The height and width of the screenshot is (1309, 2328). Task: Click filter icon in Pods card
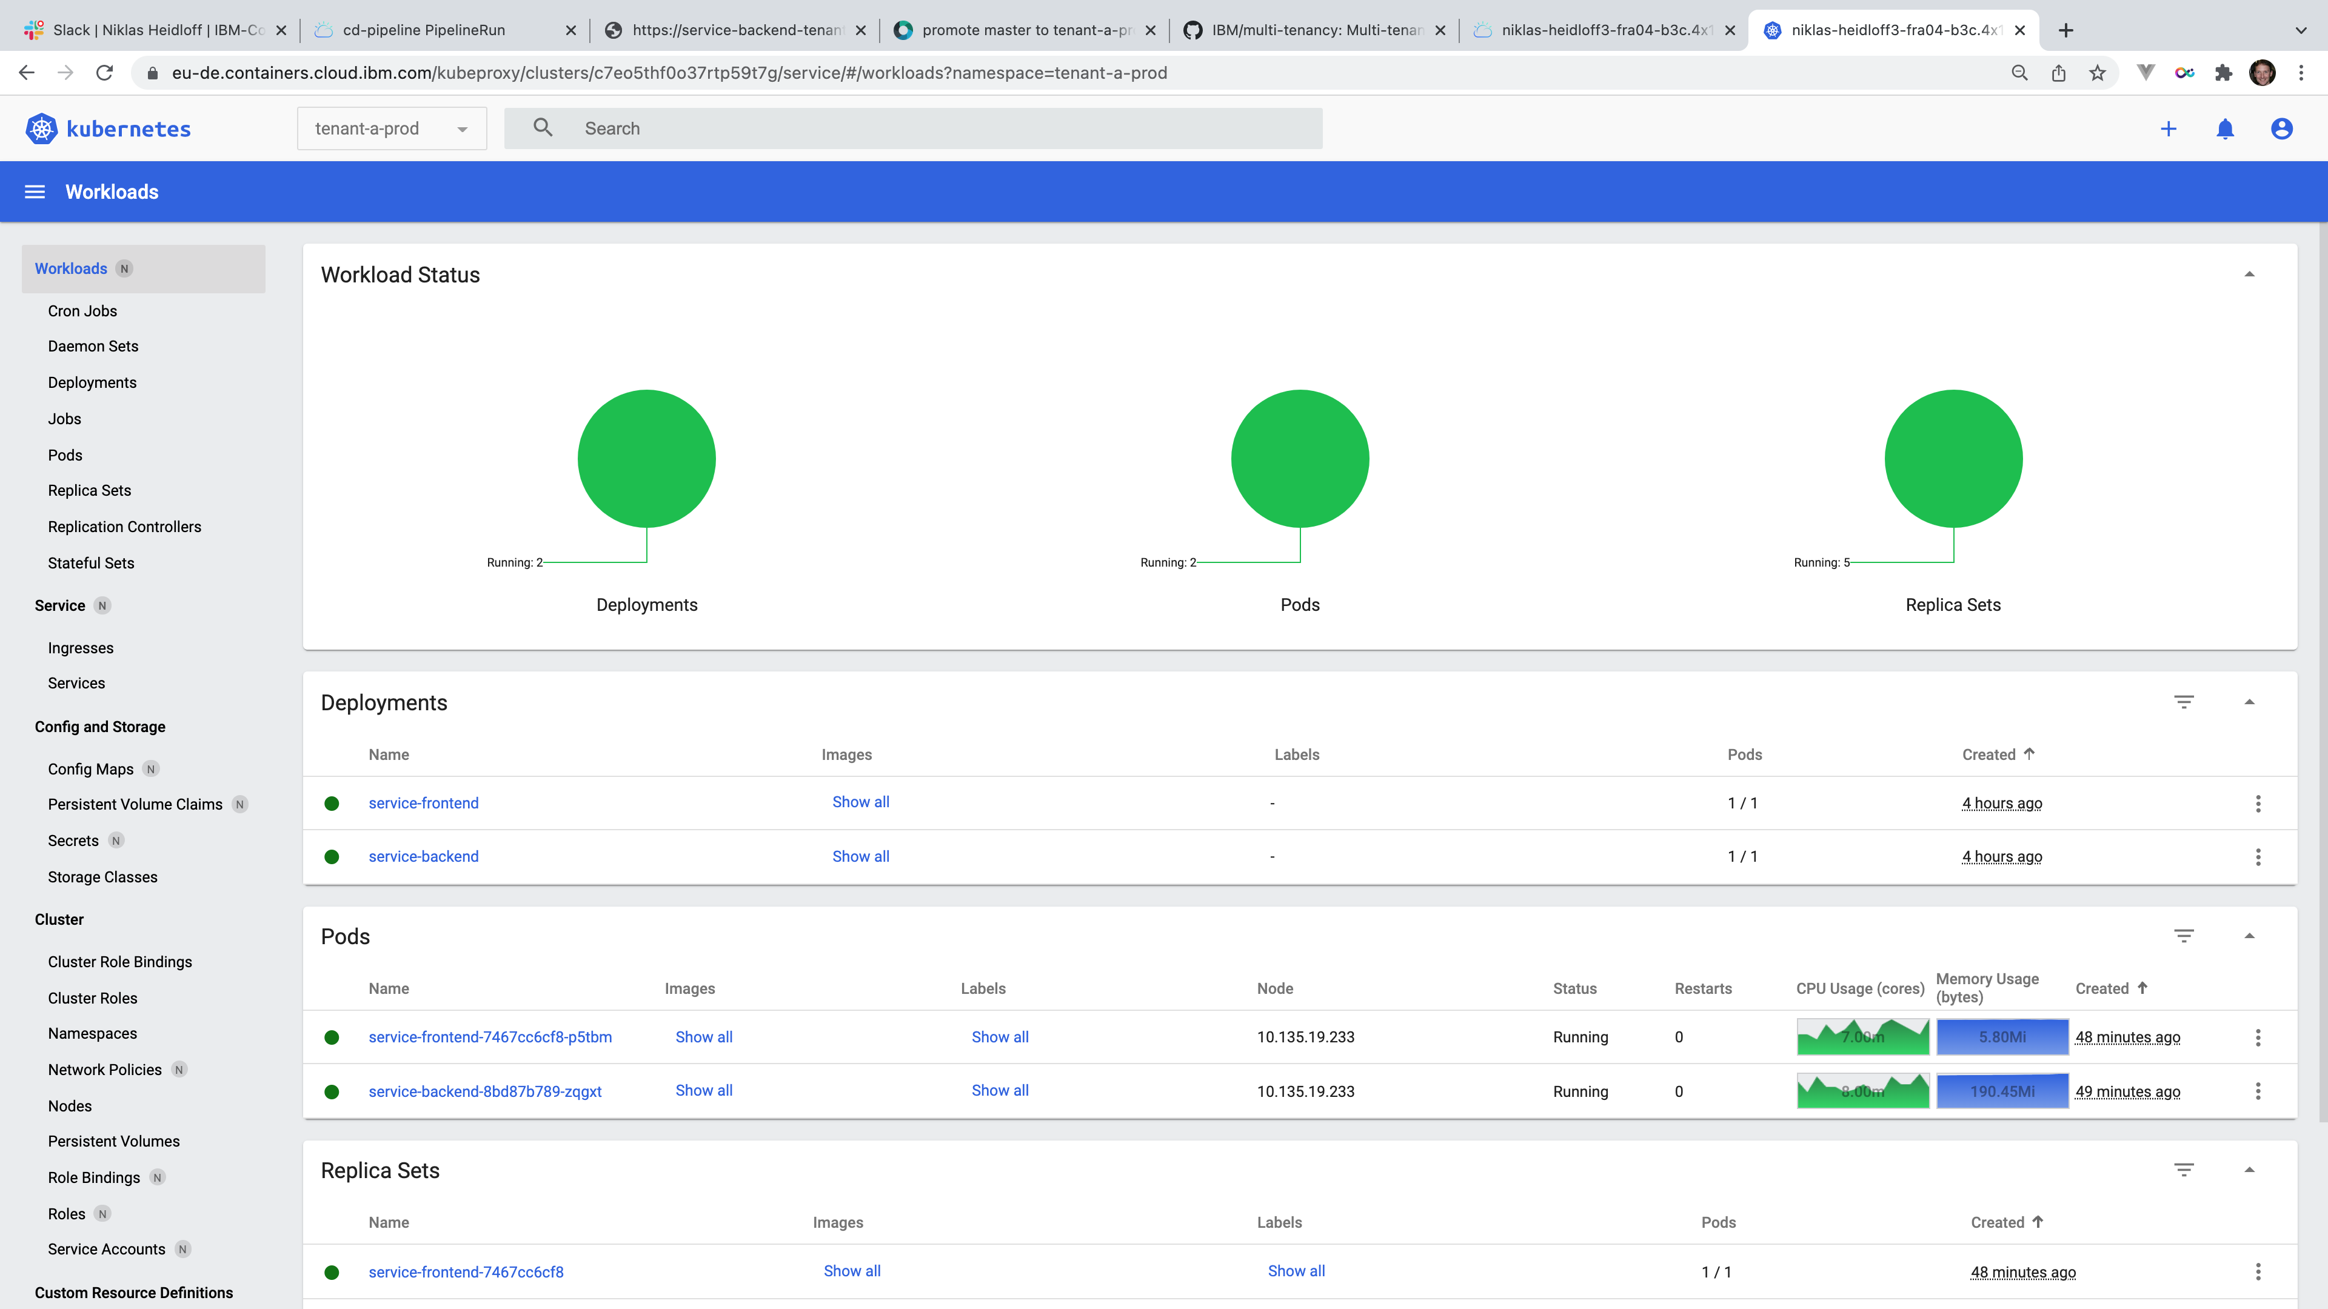pyautogui.click(x=2183, y=936)
